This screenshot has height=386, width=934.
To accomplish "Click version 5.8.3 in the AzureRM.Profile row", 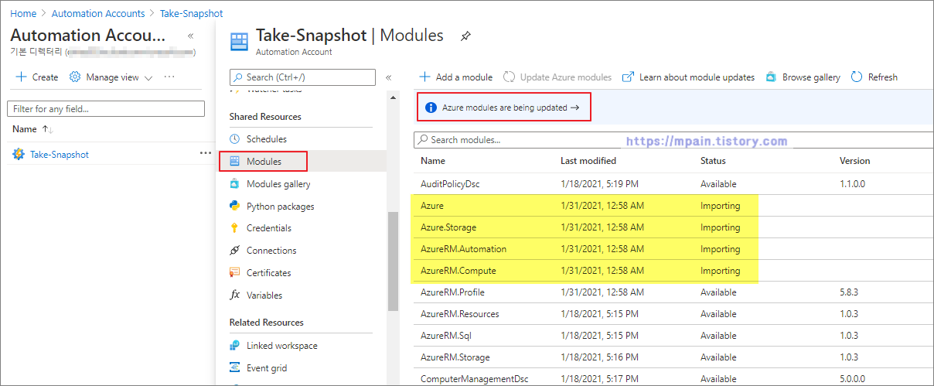I will pos(849,292).
